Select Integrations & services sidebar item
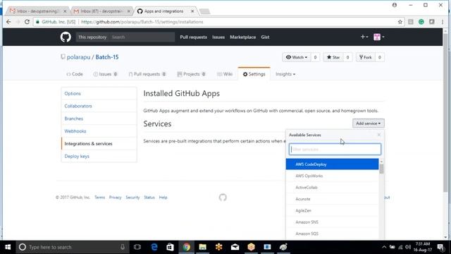 click(99, 143)
